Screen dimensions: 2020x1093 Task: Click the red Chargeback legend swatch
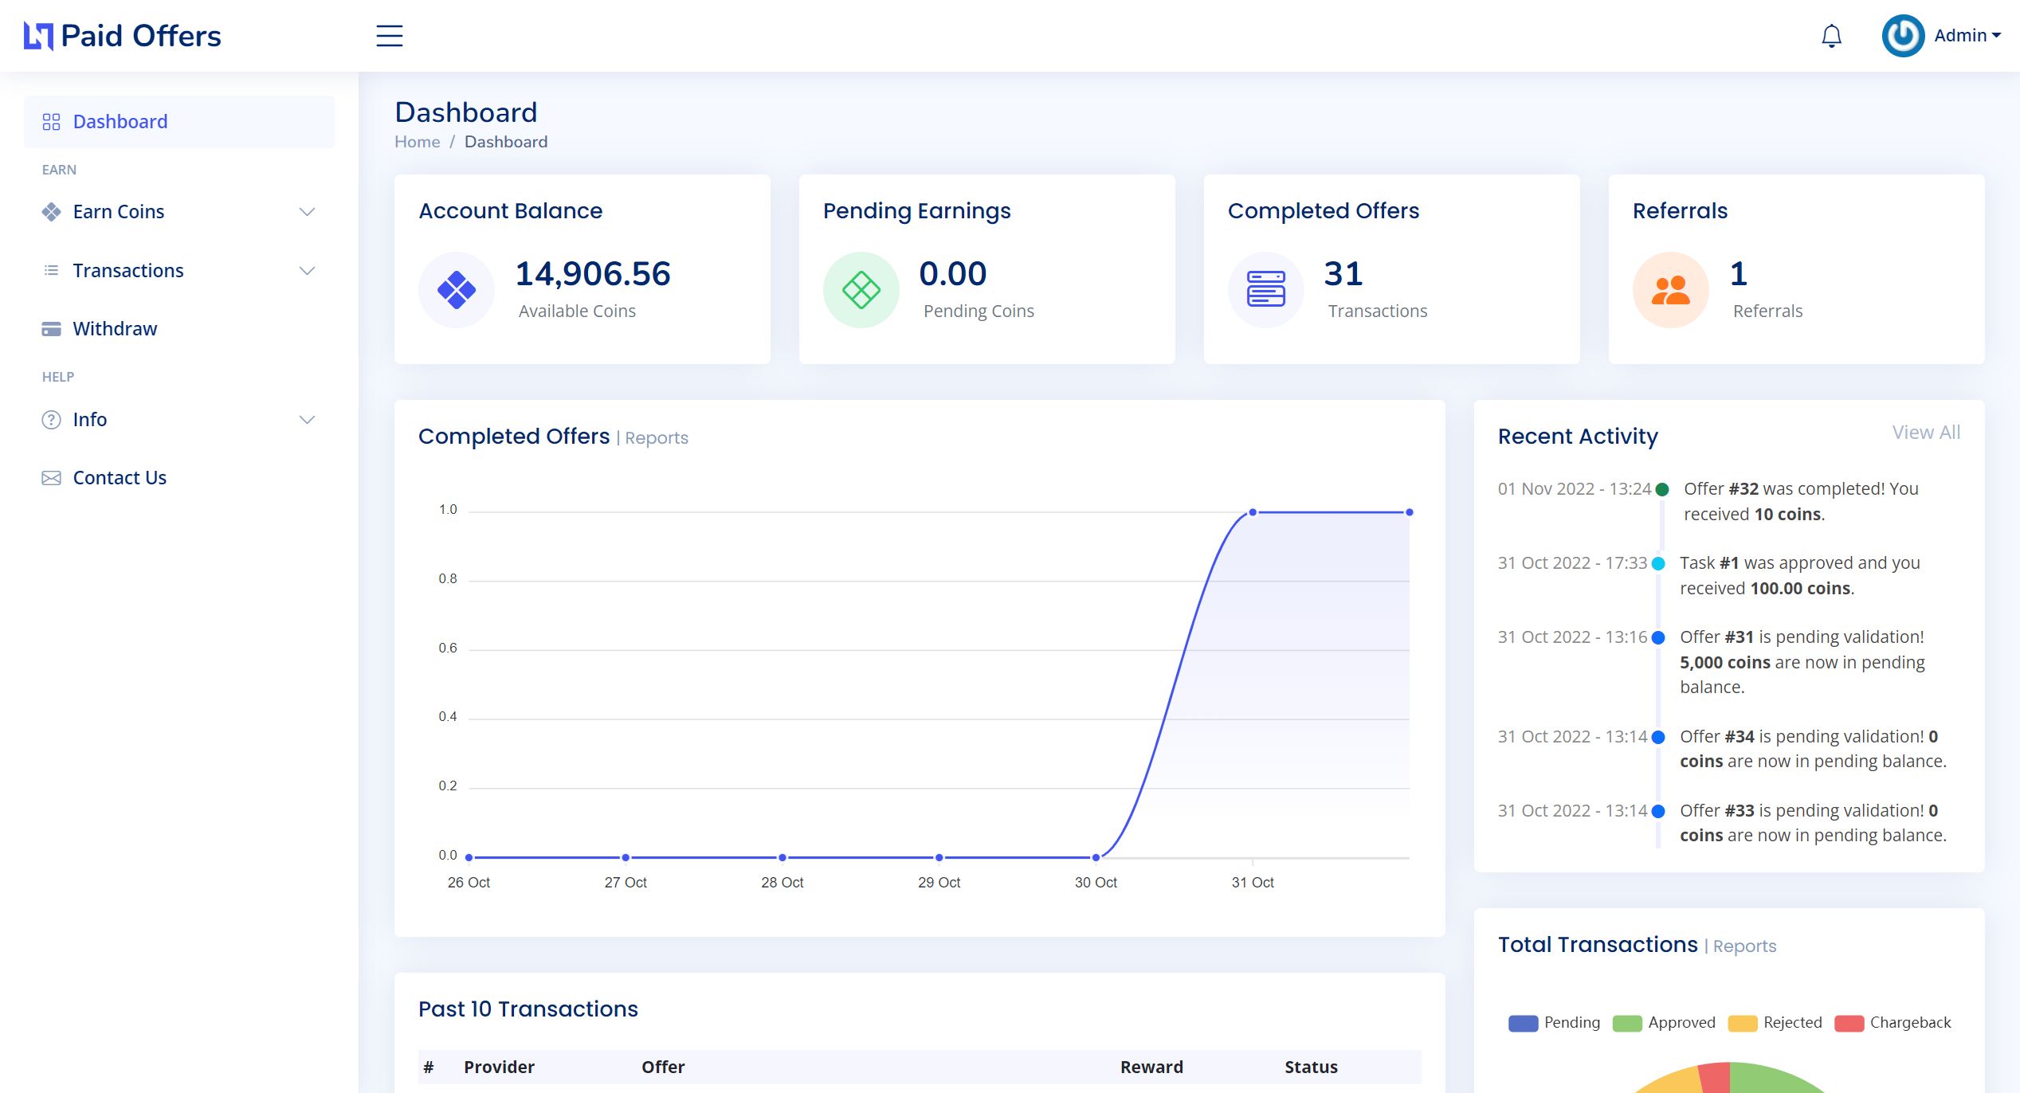[1849, 1023]
